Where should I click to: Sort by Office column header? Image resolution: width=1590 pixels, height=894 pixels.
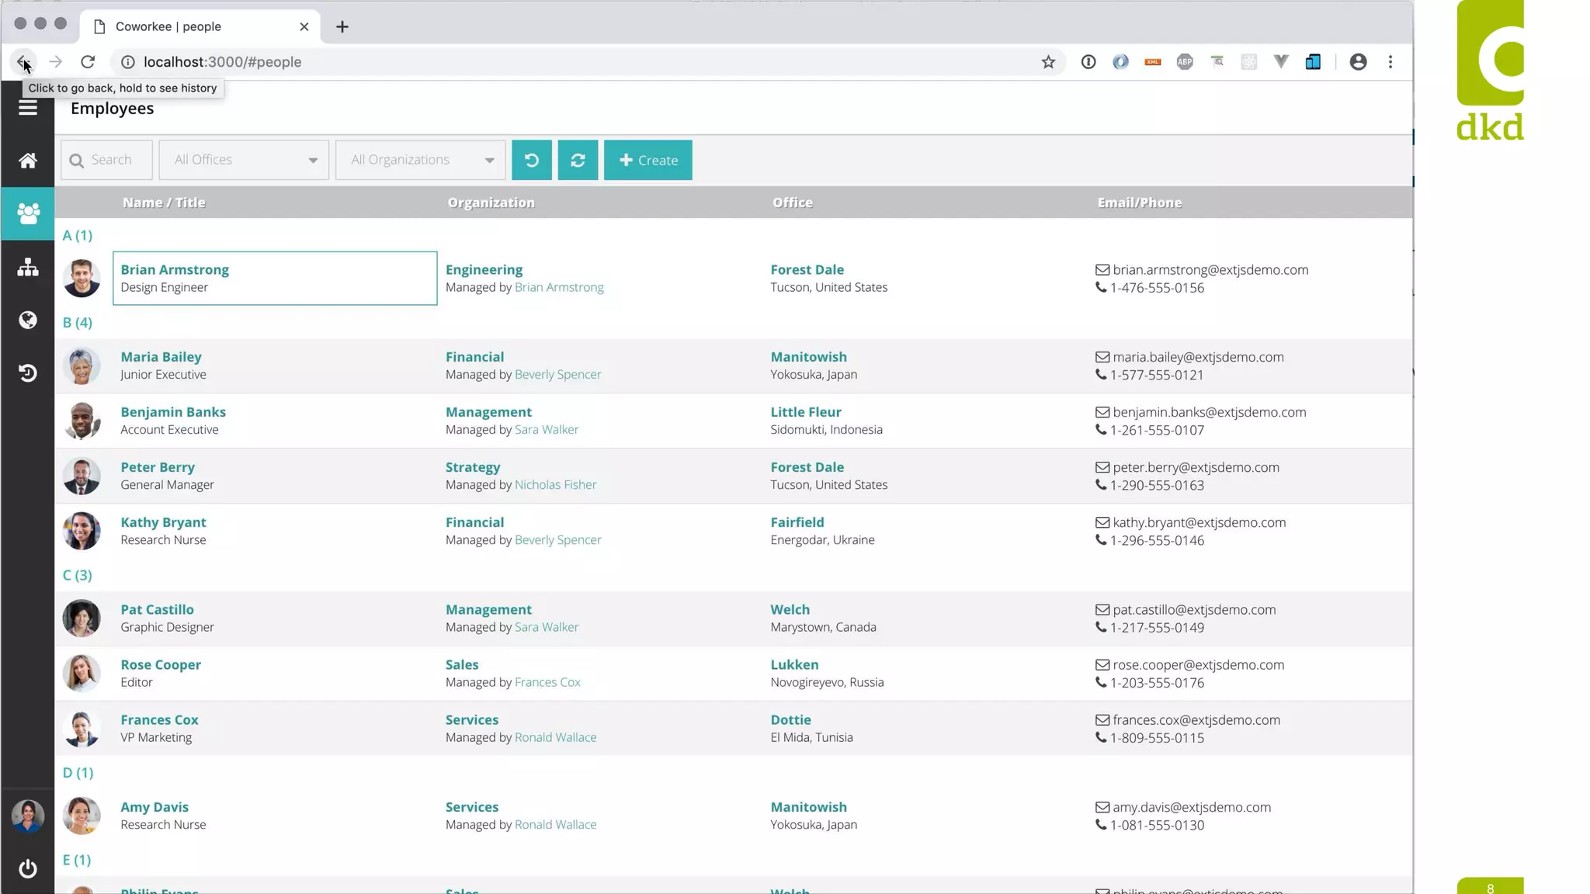tap(792, 203)
